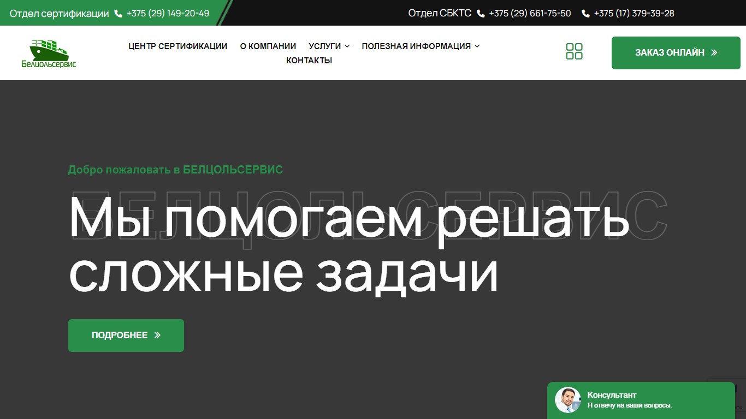Click the ПОДРОБНЕЕ button
Image resolution: width=746 pixels, height=419 pixels.
tap(126, 336)
